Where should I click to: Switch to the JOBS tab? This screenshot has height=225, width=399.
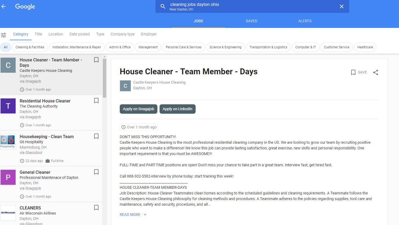[198, 21]
